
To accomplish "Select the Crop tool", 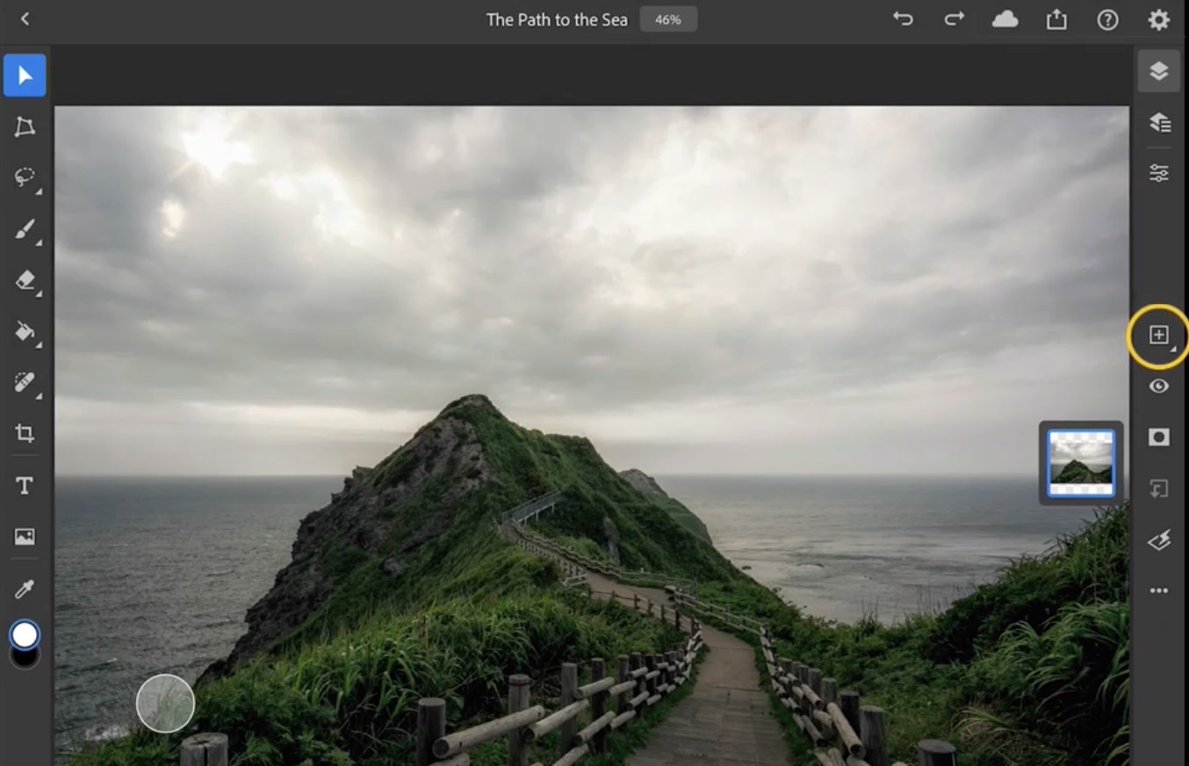I will [25, 432].
